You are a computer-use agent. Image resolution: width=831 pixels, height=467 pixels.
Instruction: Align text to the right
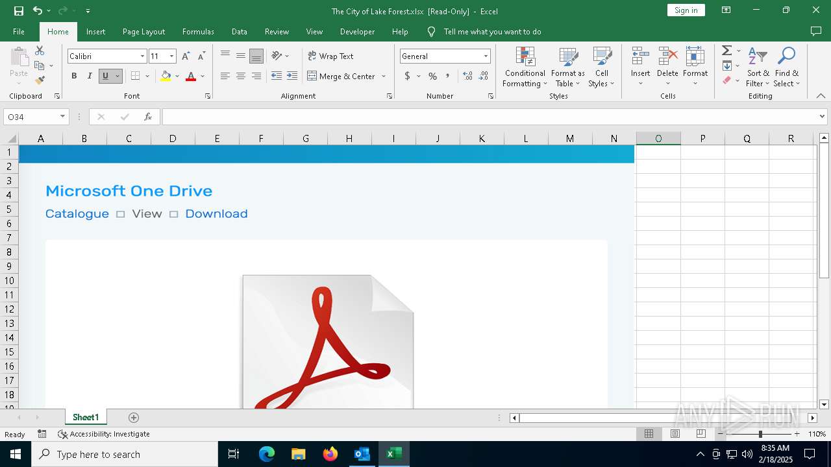pos(256,76)
